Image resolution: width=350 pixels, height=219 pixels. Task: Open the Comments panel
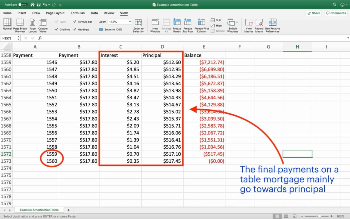336,13
